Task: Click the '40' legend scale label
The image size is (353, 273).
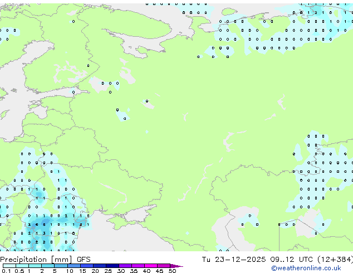Action: (x=146, y=271)
